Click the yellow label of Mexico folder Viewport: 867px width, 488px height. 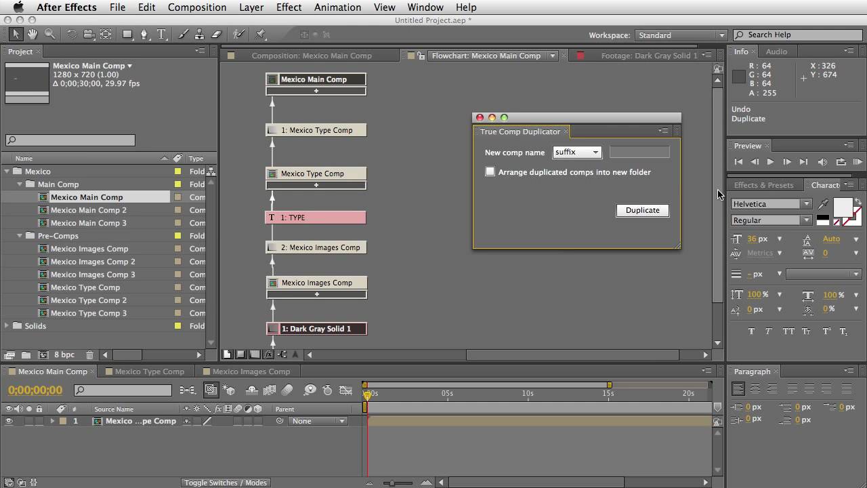coord(178,171)
